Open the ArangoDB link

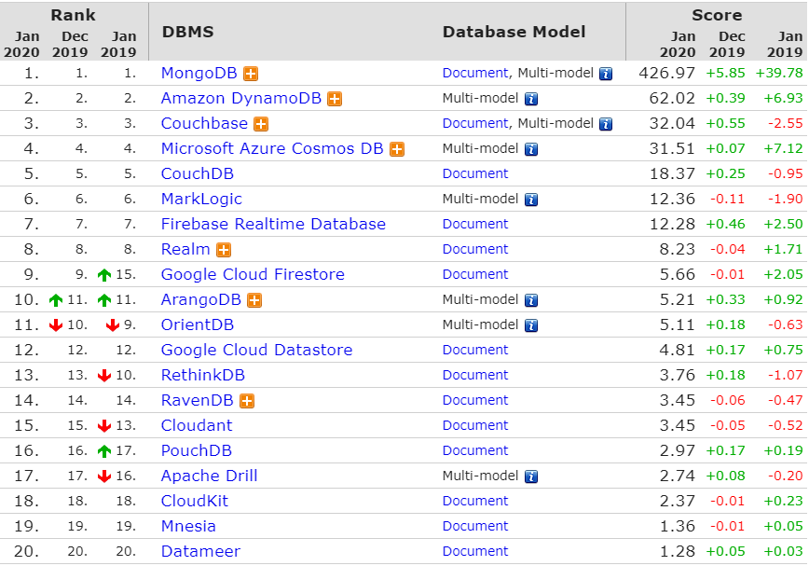click(x=200, y=299)
